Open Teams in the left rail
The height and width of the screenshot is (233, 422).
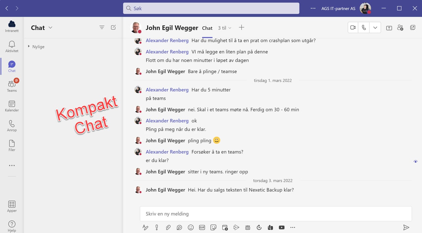[x=12, y=86]
